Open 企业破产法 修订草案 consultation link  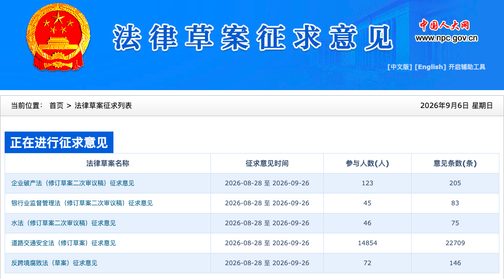pos(73,183)
